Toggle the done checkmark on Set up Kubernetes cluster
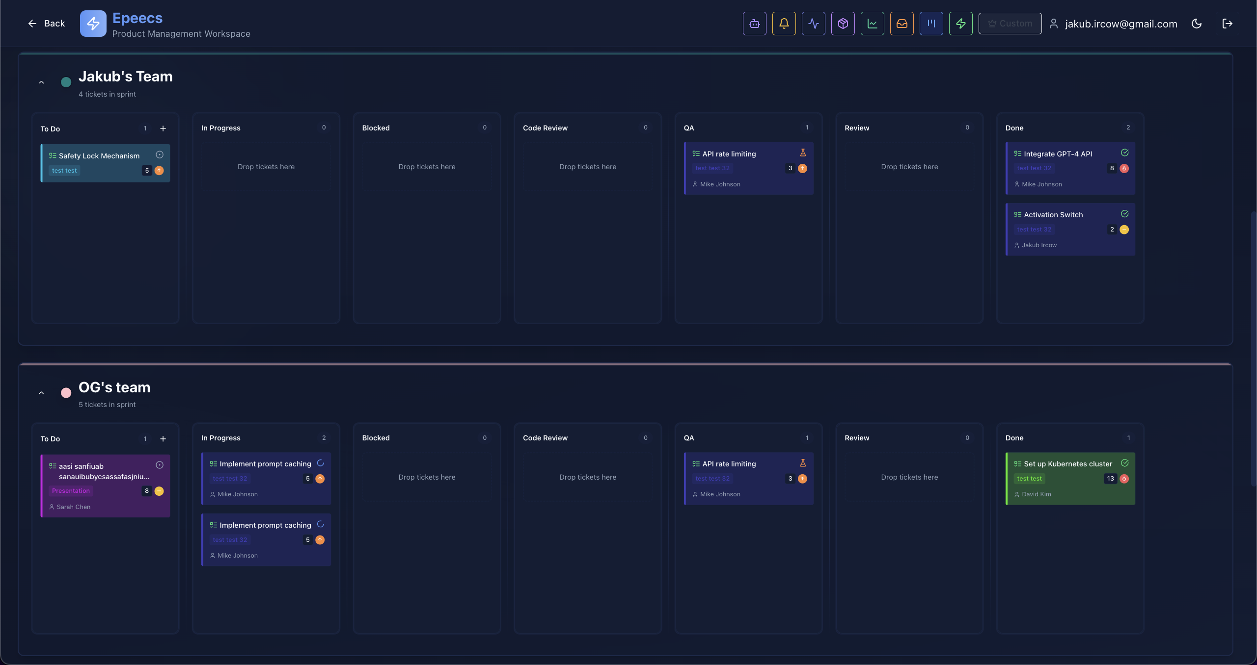The image size is (1257, 665). [1124, 462]
